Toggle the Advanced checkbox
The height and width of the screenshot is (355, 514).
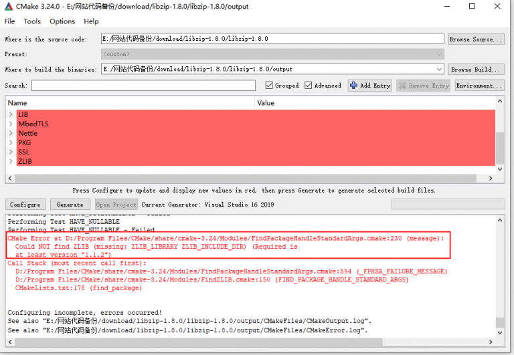[309, 86]
